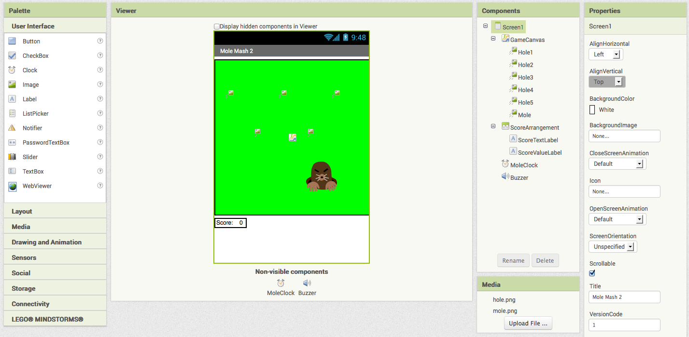The height and width of the screenshot is (337, 689).
Task: Open help for Button component
Action: (x=100, y=41)
